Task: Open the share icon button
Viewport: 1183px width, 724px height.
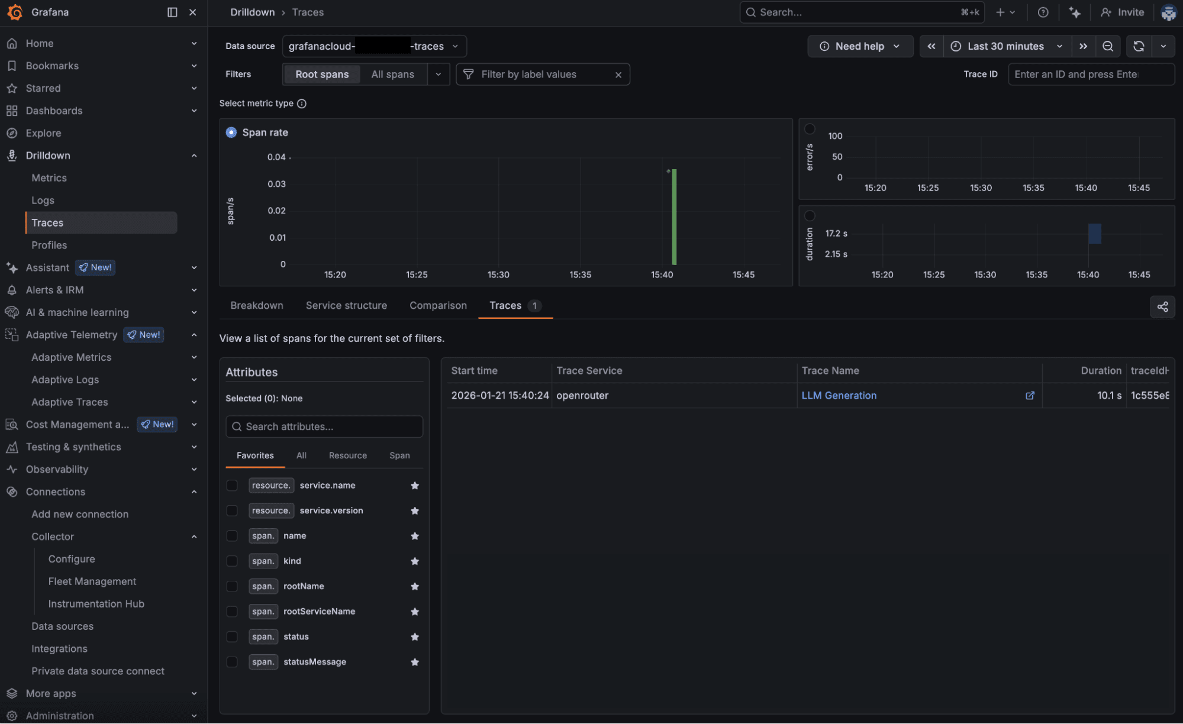Action: pyautogui.click(x=1162, y=306)
